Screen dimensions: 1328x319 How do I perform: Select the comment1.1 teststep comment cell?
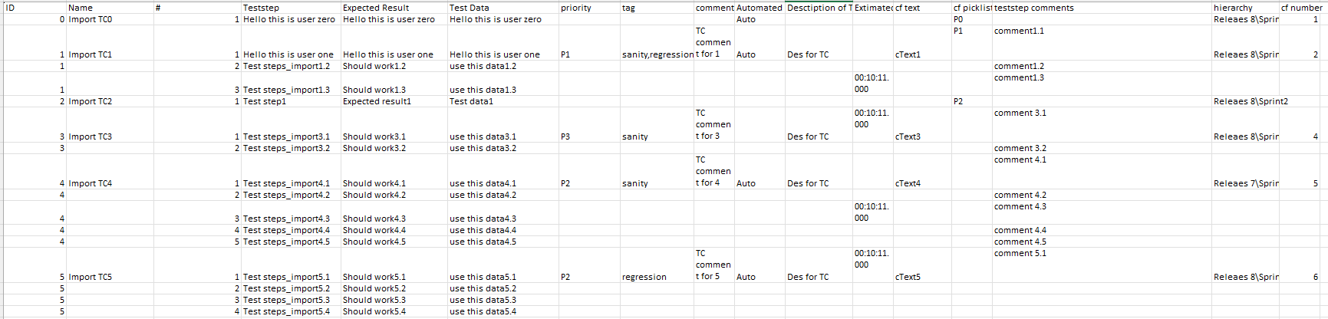click(x=1019, y=31)
